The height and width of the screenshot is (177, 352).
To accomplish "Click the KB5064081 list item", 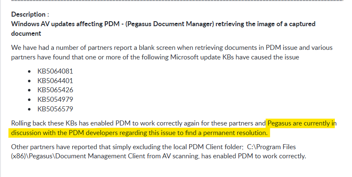I will (x=55, y=71).
